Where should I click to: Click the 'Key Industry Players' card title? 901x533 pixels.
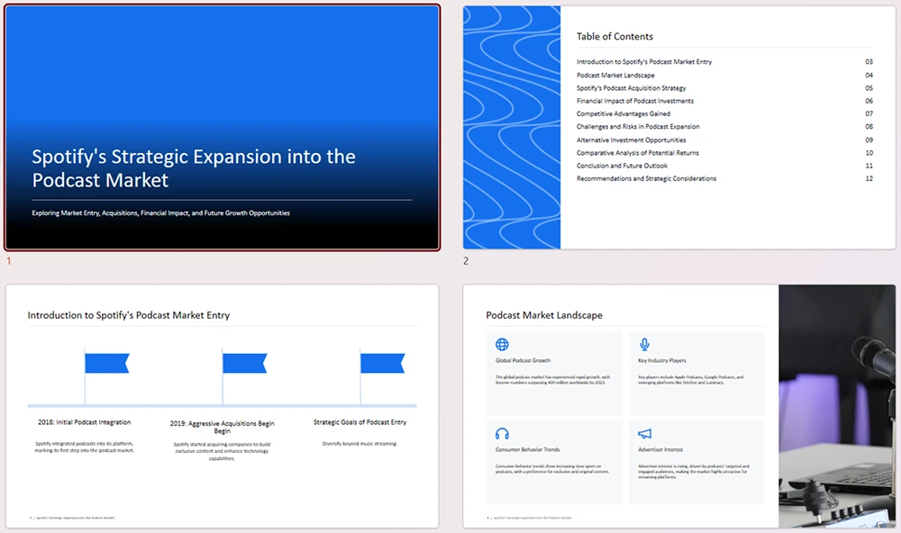(662, 361)
